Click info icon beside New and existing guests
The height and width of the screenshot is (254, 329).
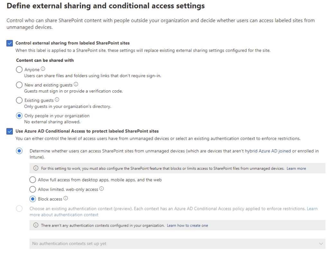(x=76, y=84)
